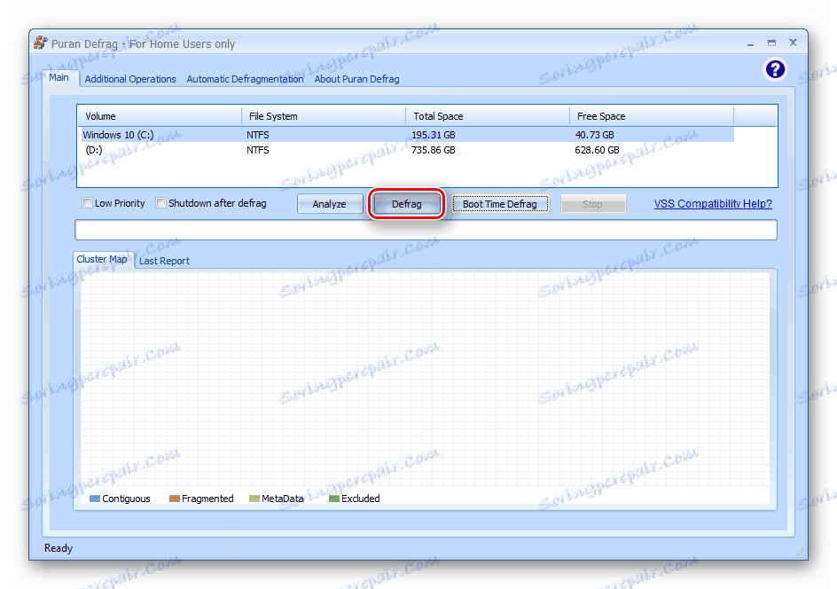
Task: Minimize the Puran Defrag window
Action: pos(750,43)
